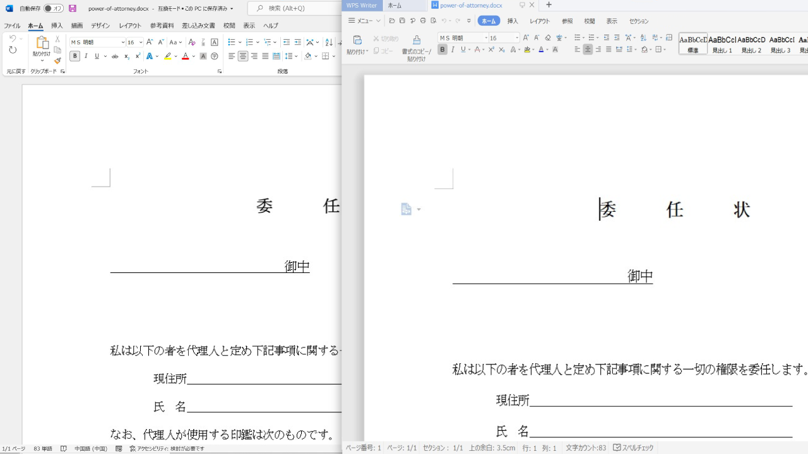Toggle Italic in Word's ribbon
The image size is (808, 454).
click(x=86, y=56)
